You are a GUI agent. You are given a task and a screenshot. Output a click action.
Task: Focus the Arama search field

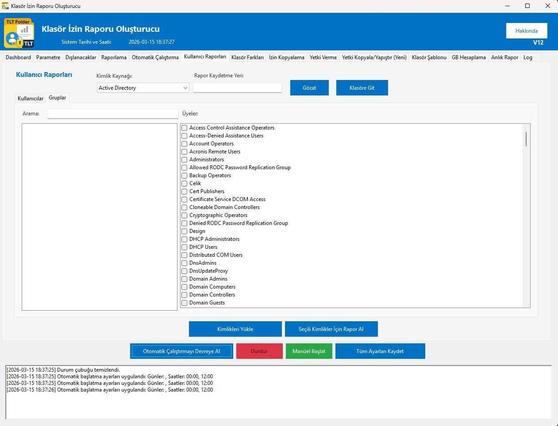tap(112, 114)
